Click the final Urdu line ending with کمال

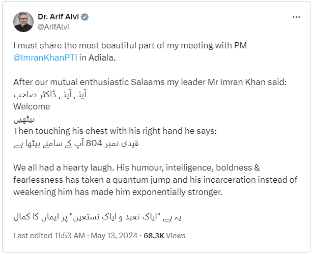97,217
